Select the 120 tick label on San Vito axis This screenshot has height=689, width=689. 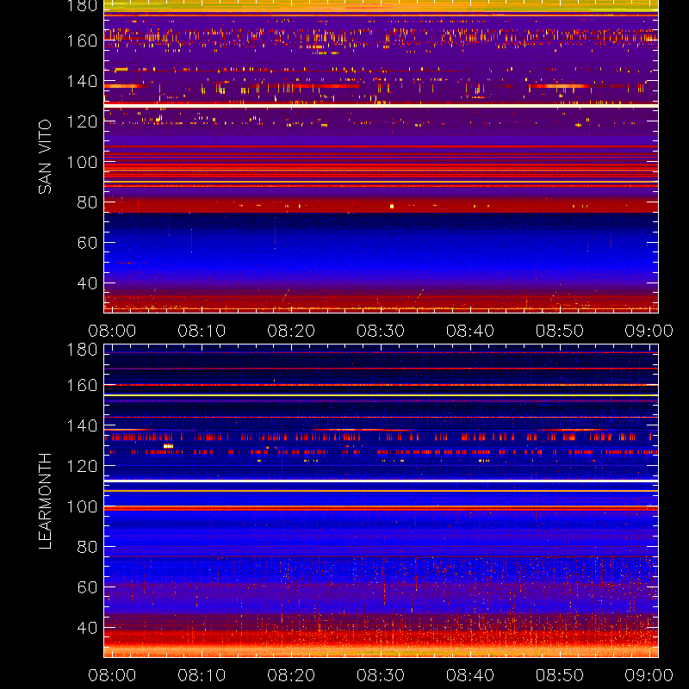coord(82,121)
